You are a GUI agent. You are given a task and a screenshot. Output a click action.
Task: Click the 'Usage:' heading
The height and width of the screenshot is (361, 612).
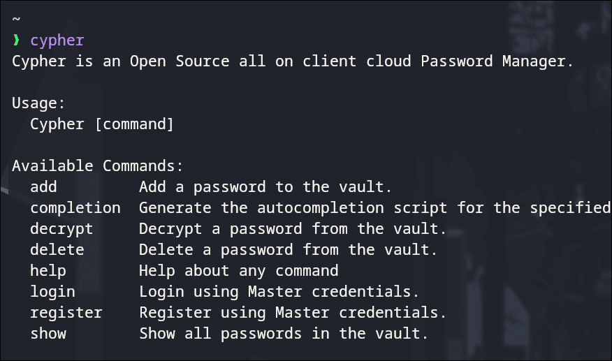38,103
